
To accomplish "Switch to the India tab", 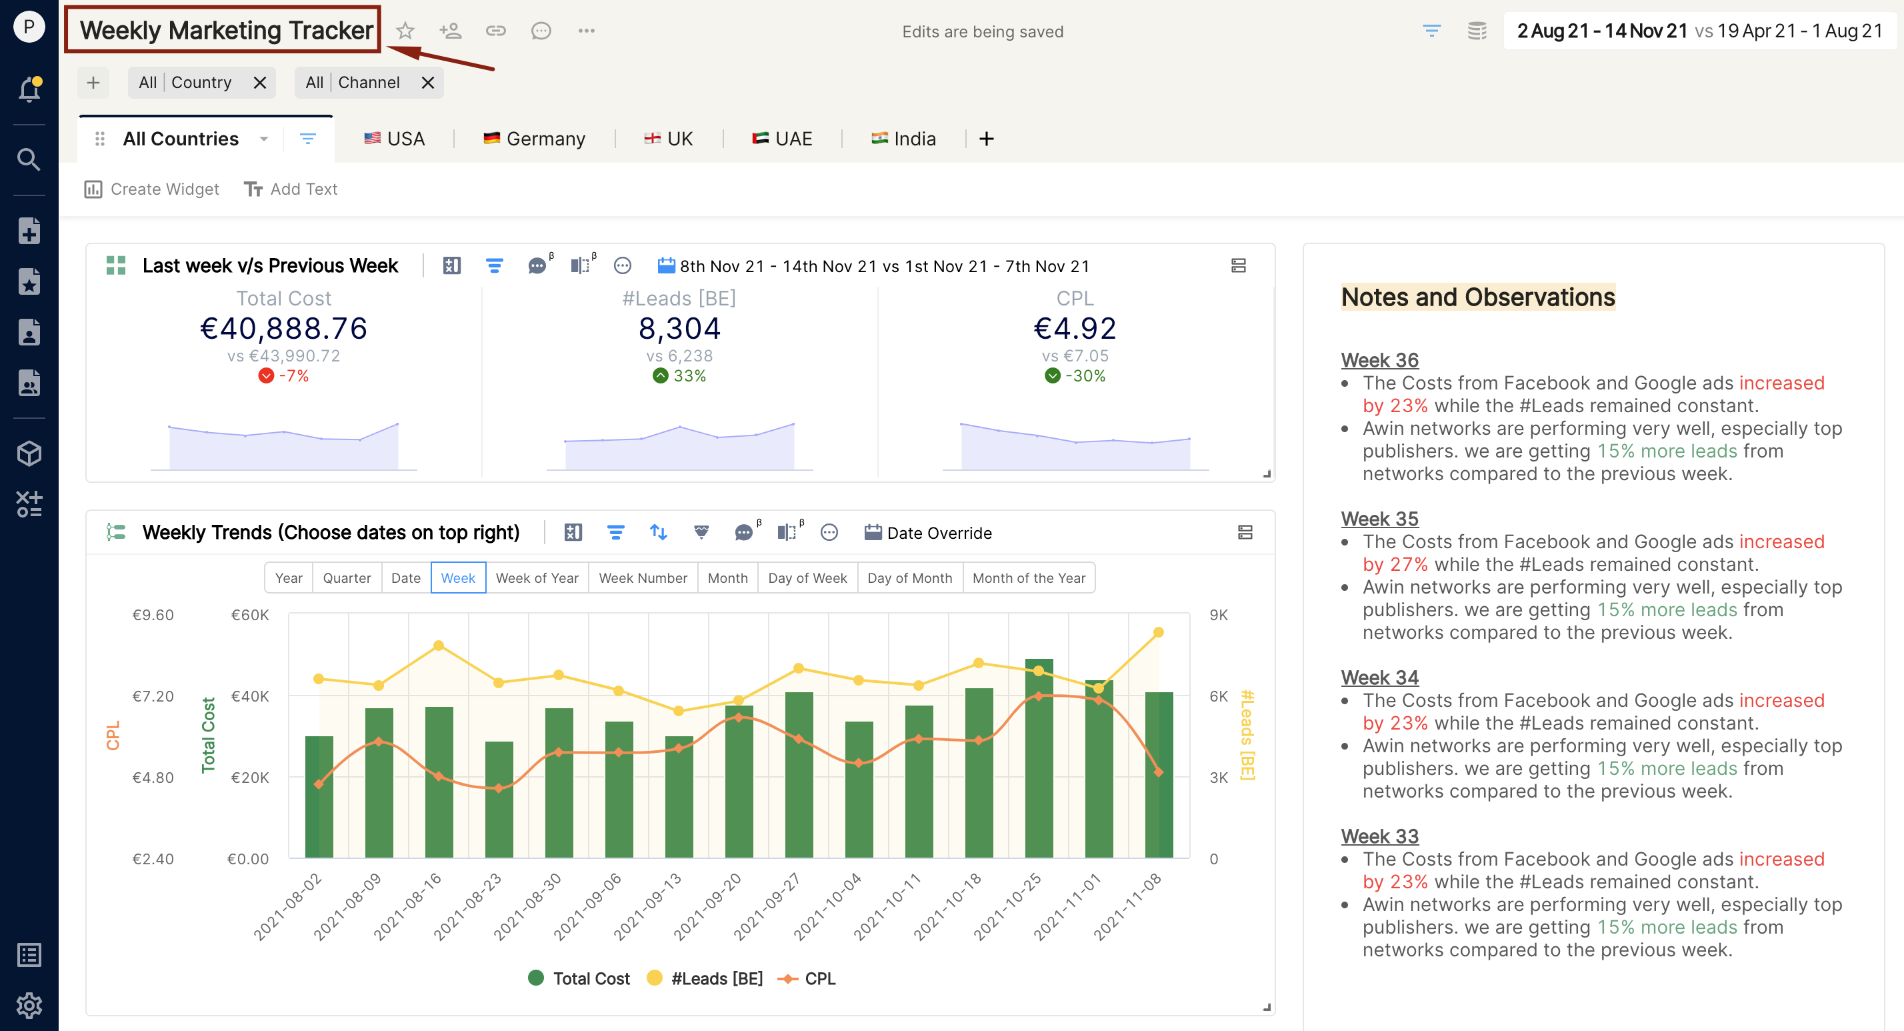I will coord(903,139).
